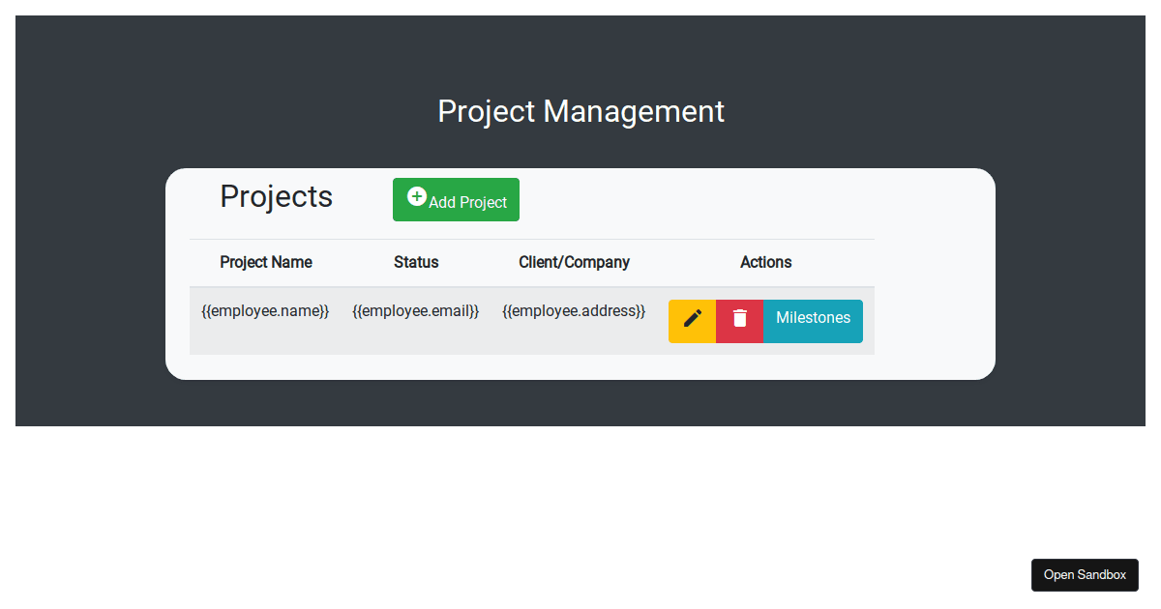Click the yellow edit button in Actions
The height and width of the screenshot is (609, 1161).
point(692,321)
